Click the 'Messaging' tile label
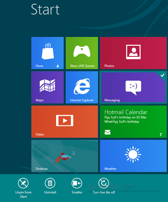This screenshot has height=202, width=168. pos(112,100)
